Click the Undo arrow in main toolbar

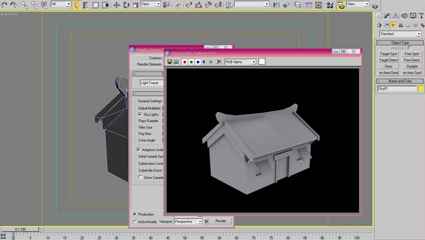click(5, 5)
